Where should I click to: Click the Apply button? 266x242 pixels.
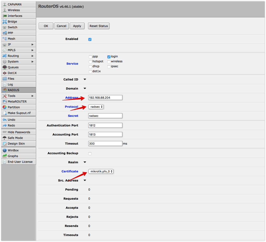[77, 26]
